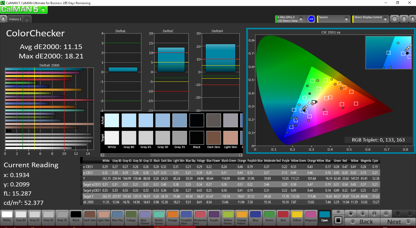Select the Gray 50 patch button
Screen dimensions: 416x228
(48, 218)
